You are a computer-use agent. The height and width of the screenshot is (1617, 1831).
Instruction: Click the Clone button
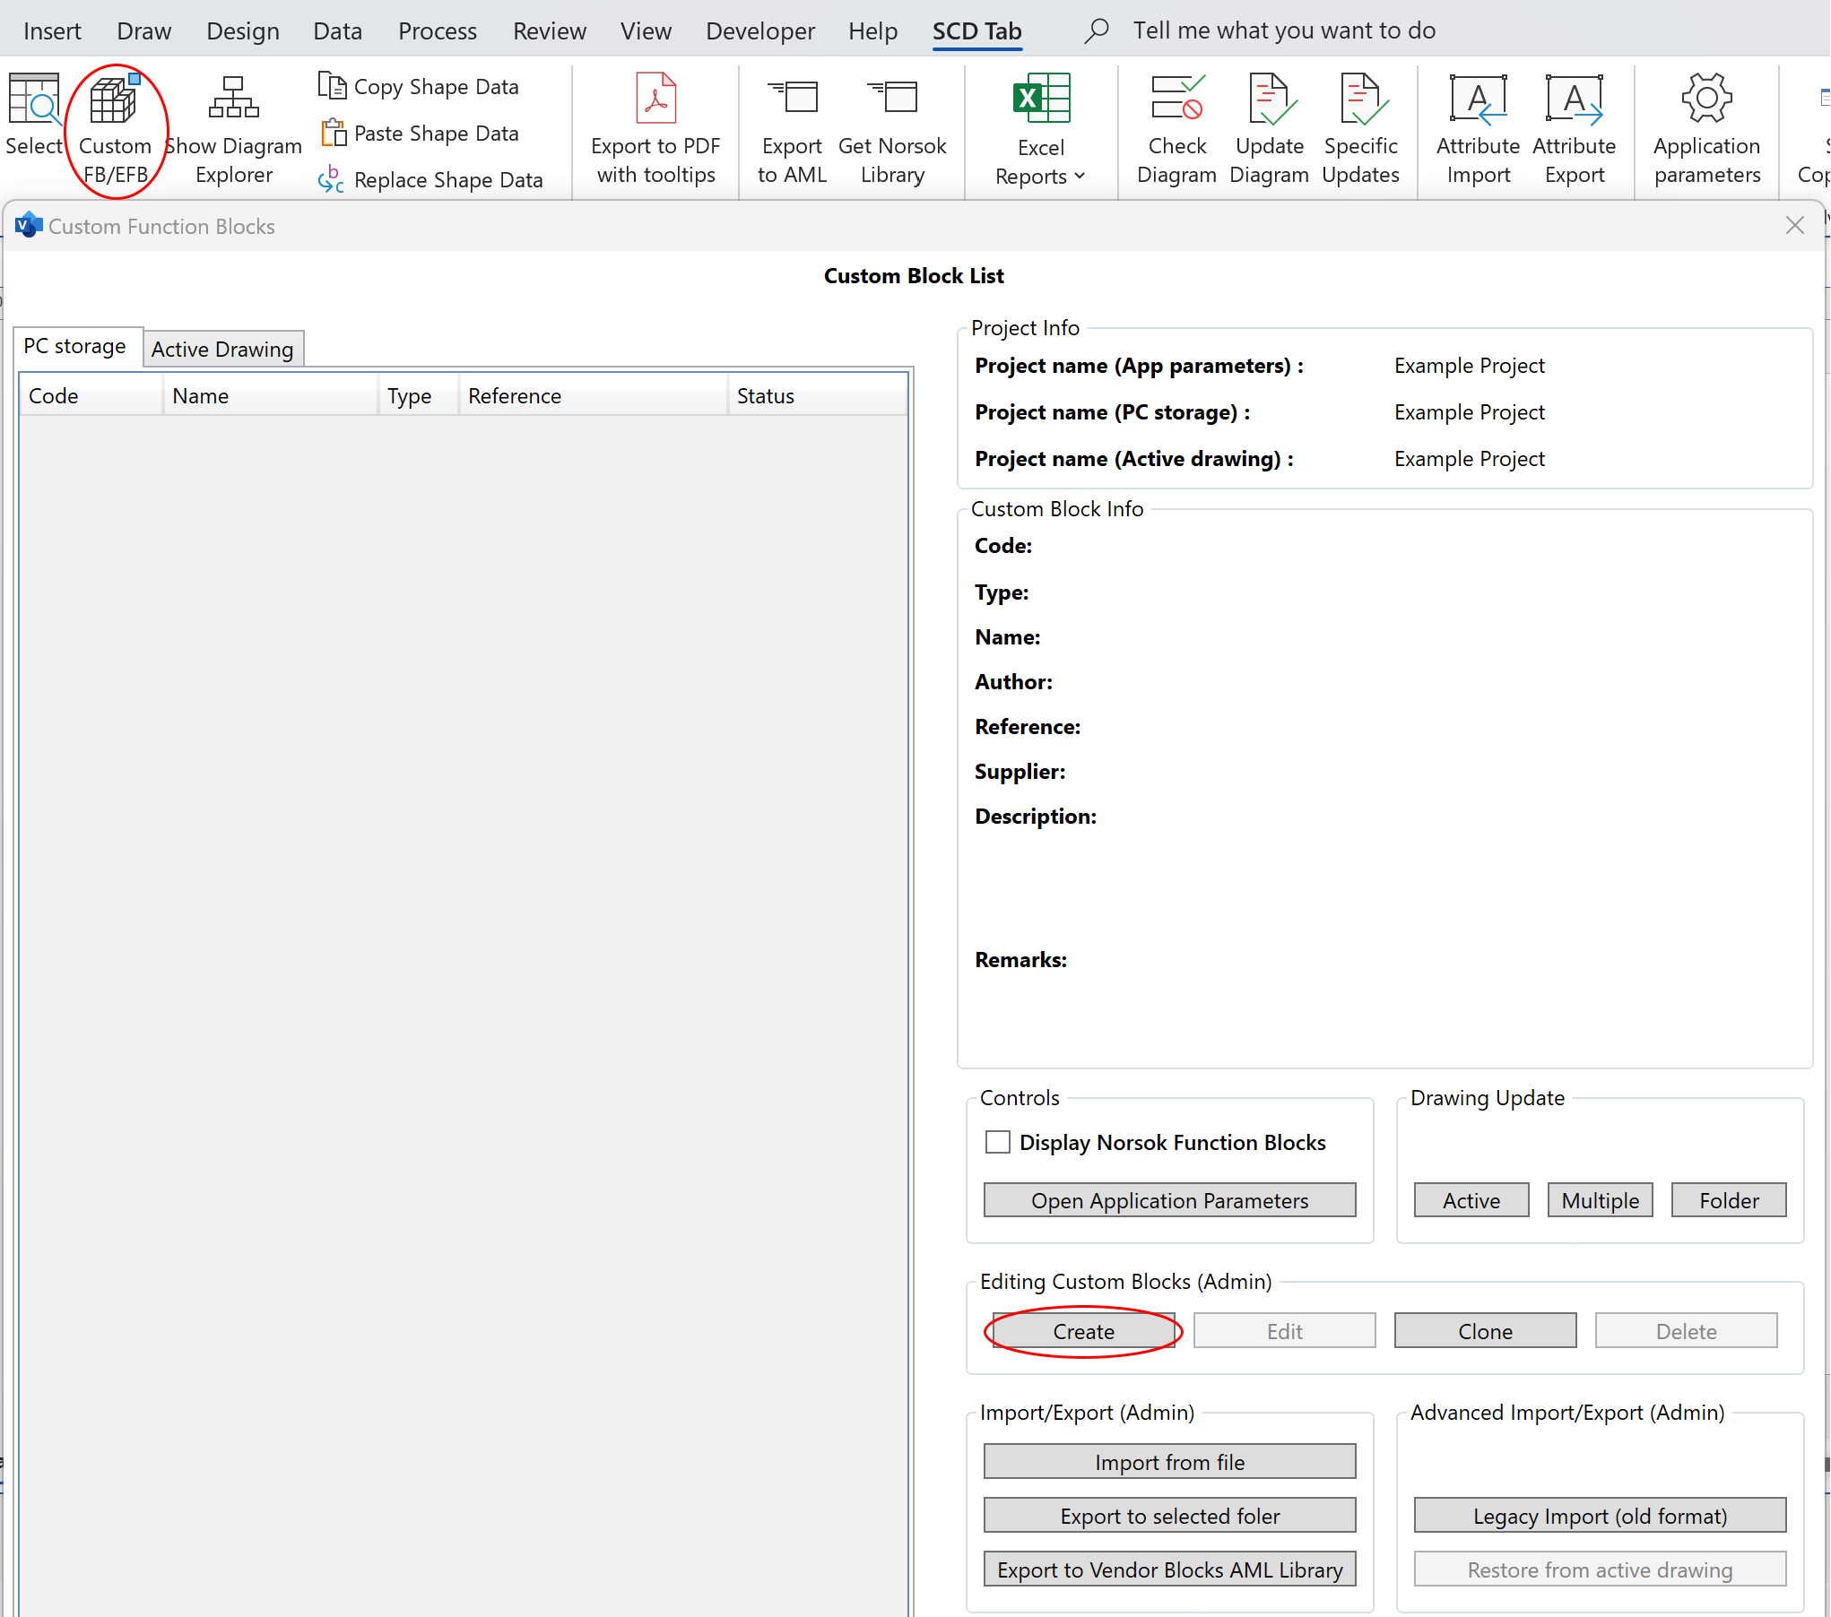coord(1485,1331)
